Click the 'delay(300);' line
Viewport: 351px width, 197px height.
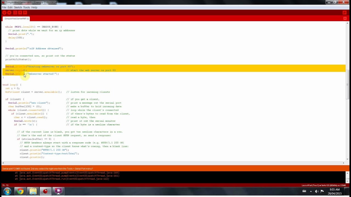point(16,38)
